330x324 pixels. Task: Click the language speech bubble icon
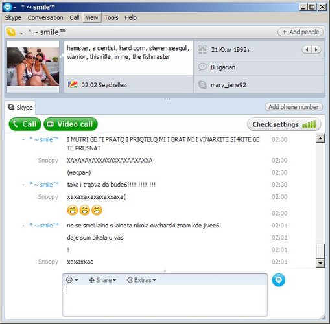tap(202, 67)
